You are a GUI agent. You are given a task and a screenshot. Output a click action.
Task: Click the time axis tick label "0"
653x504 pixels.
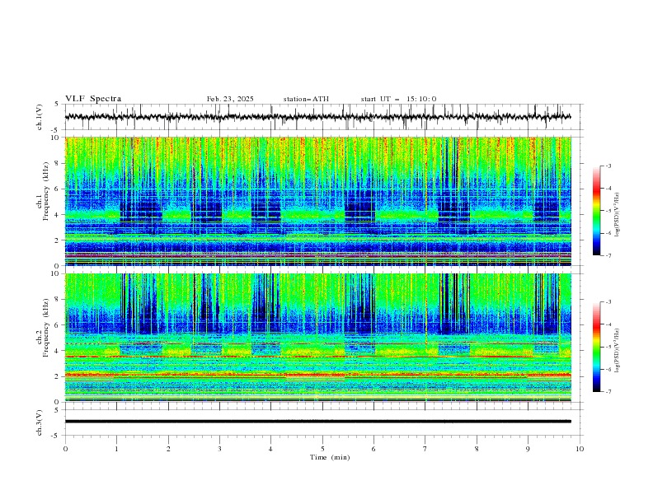65,449
